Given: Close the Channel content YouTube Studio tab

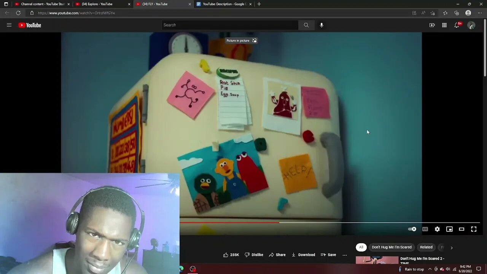Looking at the screenshot, I should [x=68, y=4].
